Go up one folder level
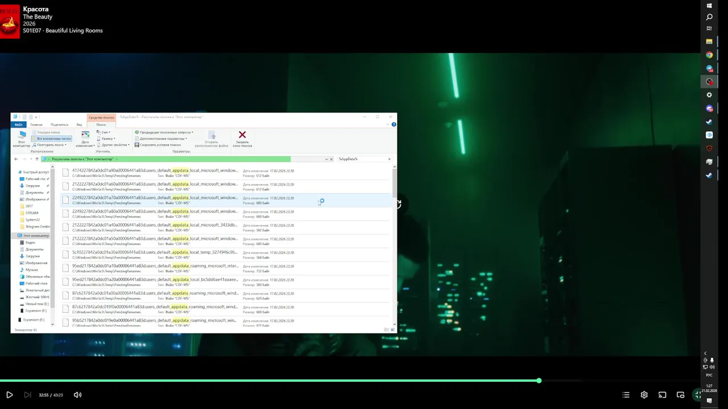The image size is (728, 409). click(37, 159)
